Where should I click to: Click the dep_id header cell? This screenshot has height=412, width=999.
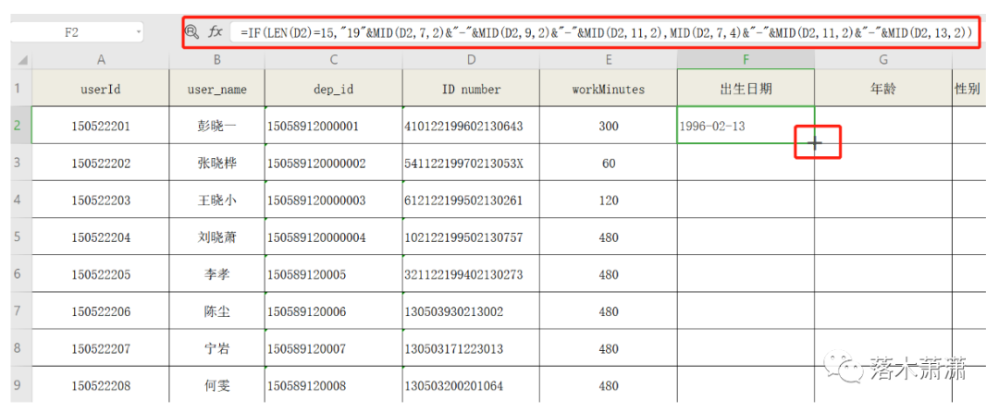coord(333,89)
